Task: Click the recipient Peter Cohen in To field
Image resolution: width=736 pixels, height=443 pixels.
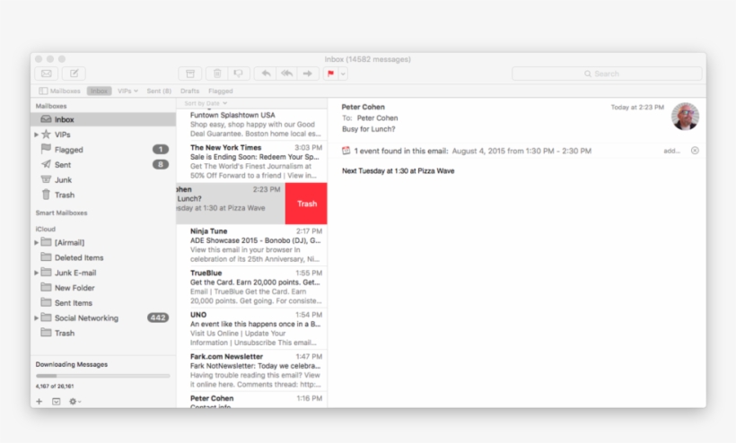Action: pyautogui.click(x=377, y=118)
